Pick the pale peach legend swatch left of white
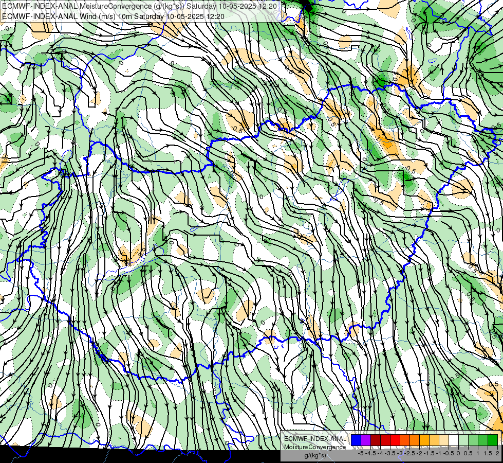503x463 pixels. click(x=444, y=440)
